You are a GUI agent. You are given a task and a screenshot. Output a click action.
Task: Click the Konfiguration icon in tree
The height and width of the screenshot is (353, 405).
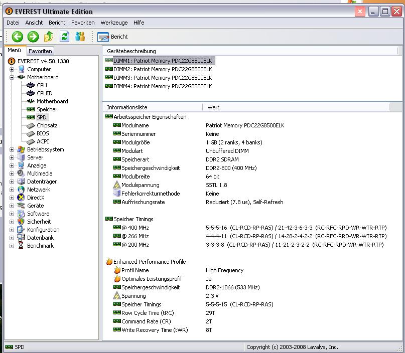pos(21,230)
